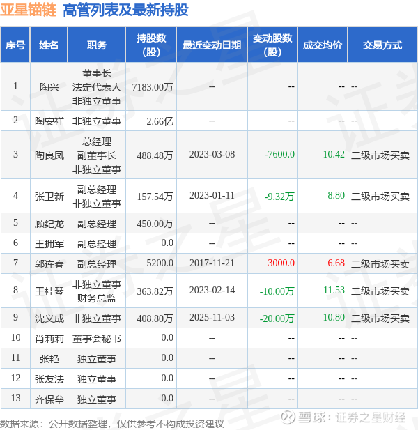Viewport: 418px width, 430px height.
Task: Click the 高管列表及最新持股 heading
Action: (x=125, y=10)
